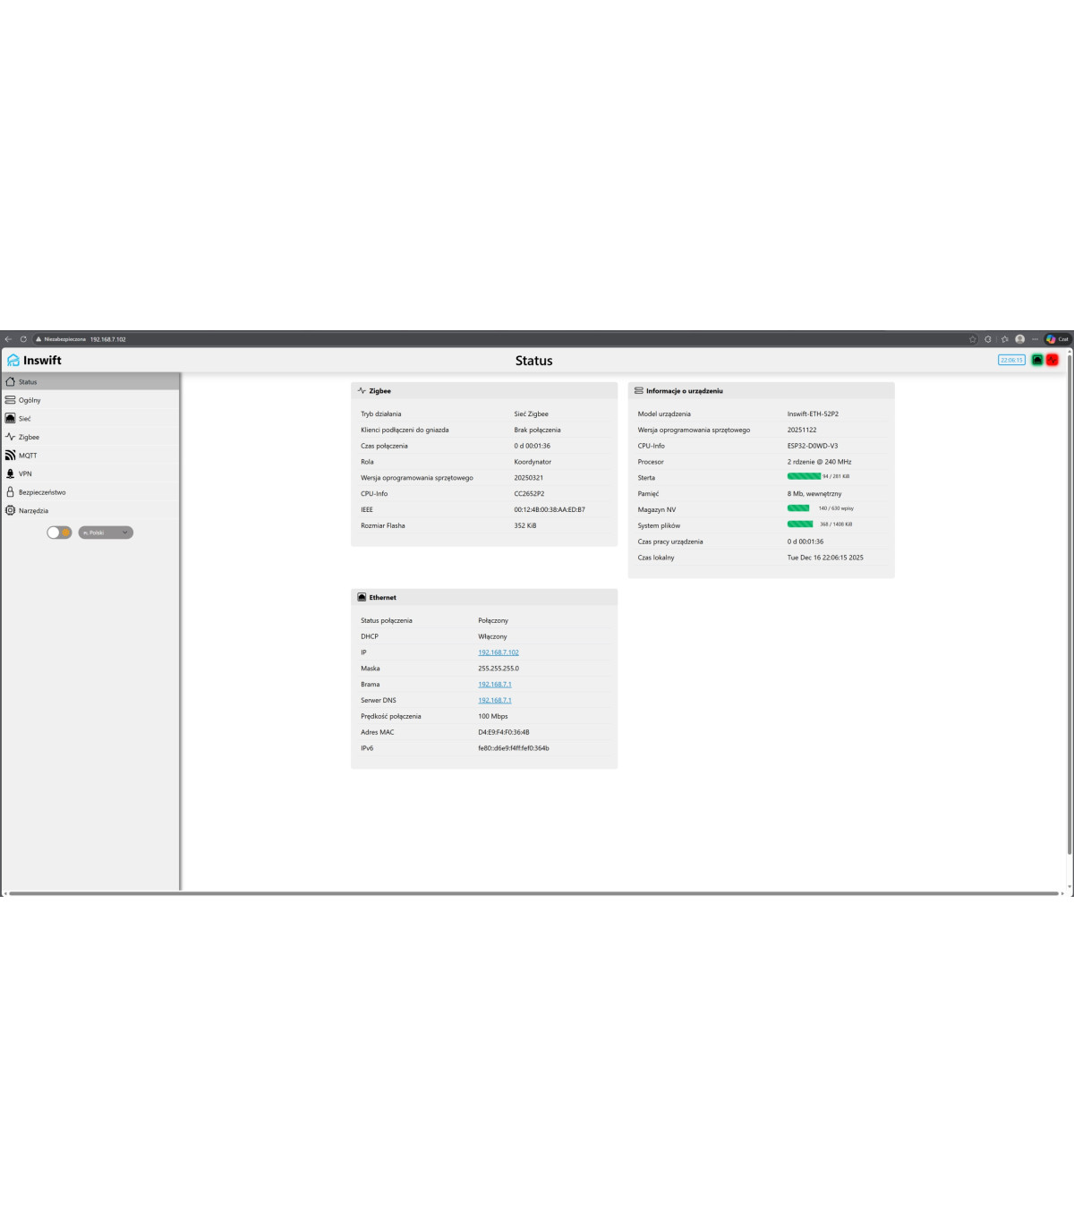This screenshot has width=1074, height=1228.
Task: Open the Sieć network menu item
Action: 24,419
